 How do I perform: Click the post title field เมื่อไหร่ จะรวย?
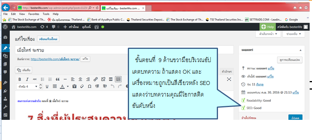pos(124,50)
